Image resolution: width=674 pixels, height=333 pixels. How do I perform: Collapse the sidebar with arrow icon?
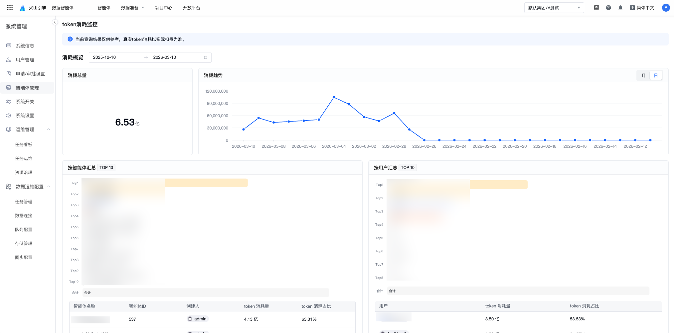[55, 22]
